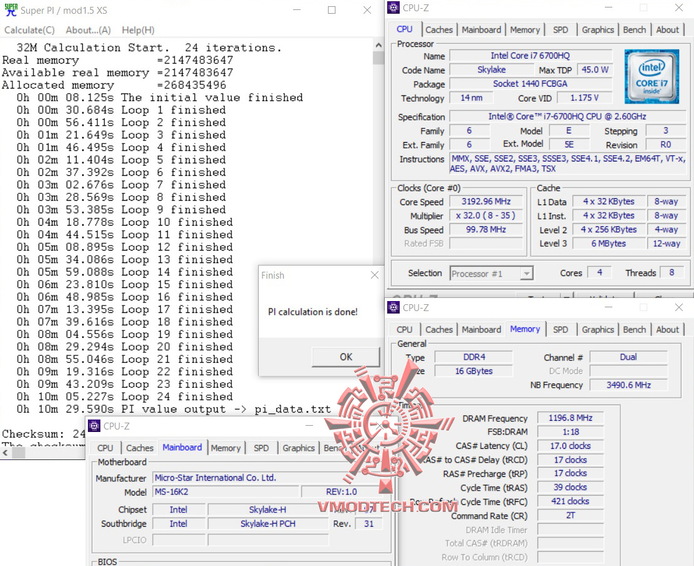This screenshot has height=566, width=694.
Task: Click the Max TDP value 45.0 W
Action: click(x=594, y=69)
